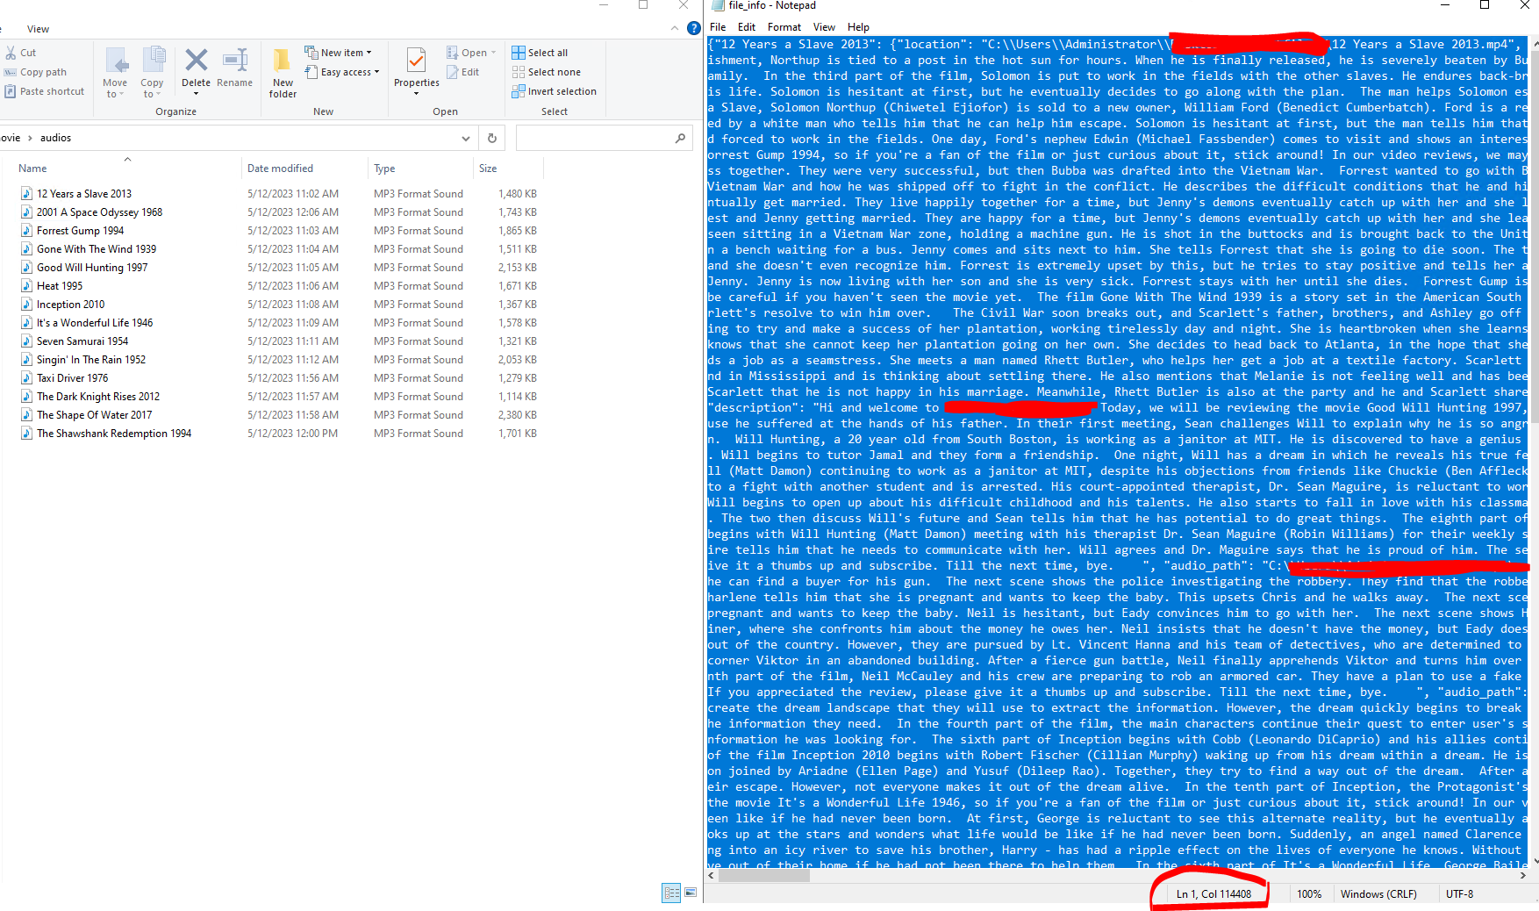This screenshot has width=1539, height=911.
Task: Select the file 12 Years a Slave 2013
Action: pyautogui.click(x=84, y=194)
